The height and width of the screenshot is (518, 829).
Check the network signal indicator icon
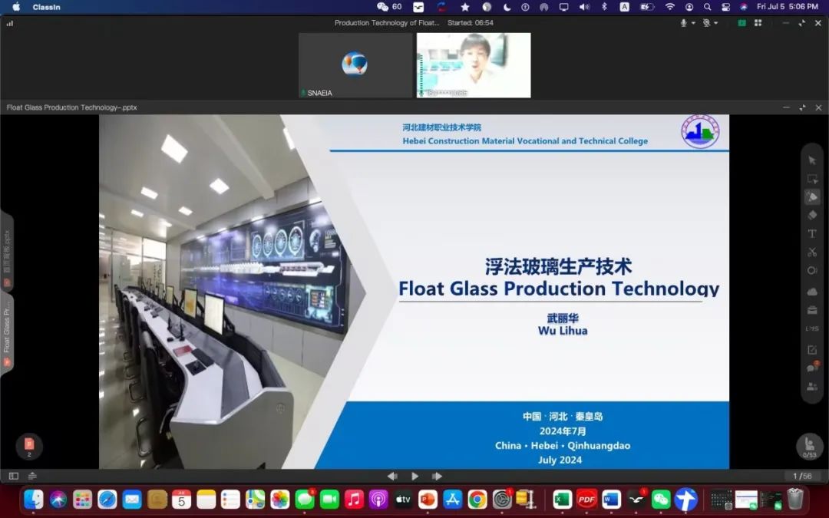(9, 23)
